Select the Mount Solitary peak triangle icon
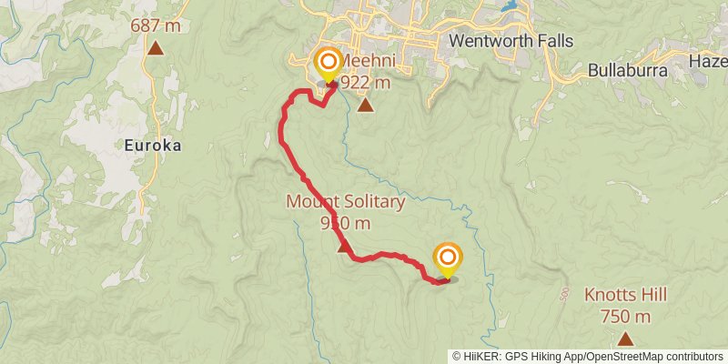Viewport: 728px width, 364px height. click(x=344, y=247)
